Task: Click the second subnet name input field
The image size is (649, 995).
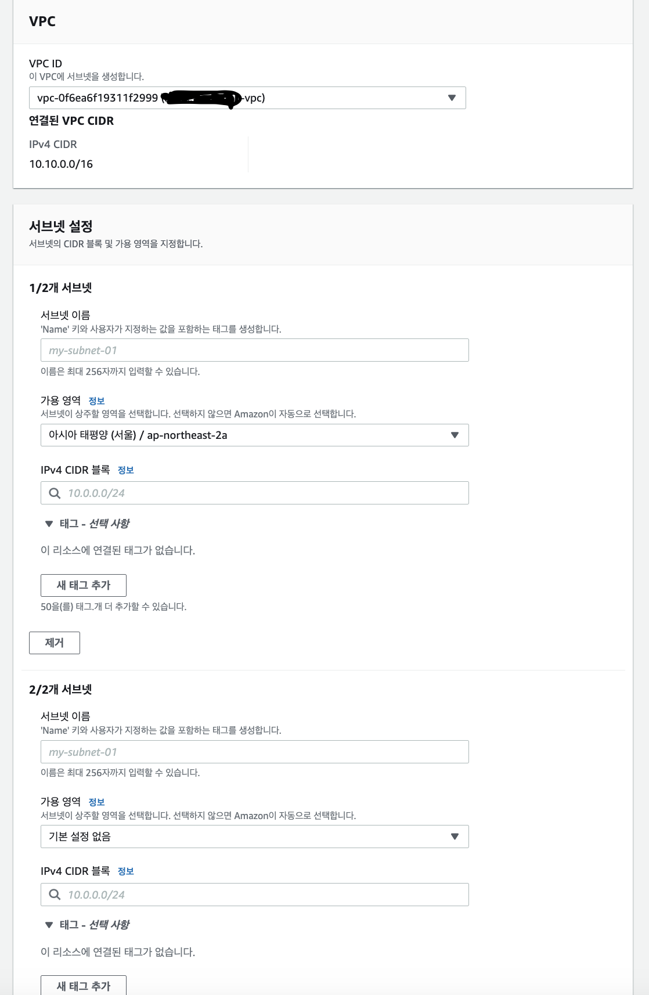Action: point(254,752)
